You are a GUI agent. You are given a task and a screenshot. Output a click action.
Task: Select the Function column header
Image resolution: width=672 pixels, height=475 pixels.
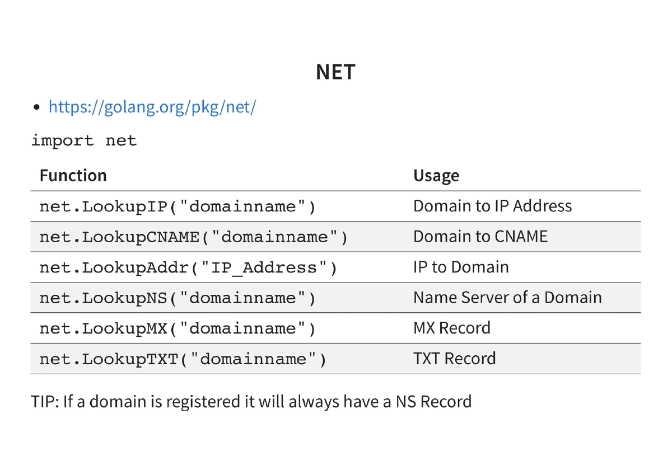point(73,176)
